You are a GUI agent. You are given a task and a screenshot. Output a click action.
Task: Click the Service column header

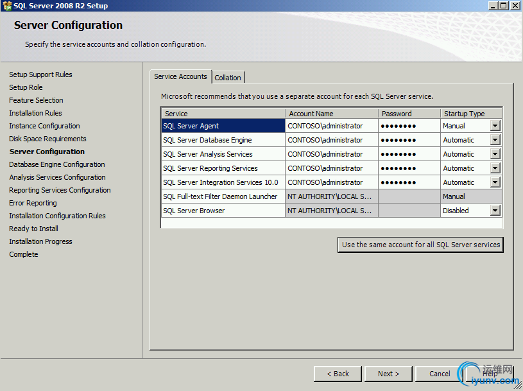pyautogui.click(x=223, y=114)
